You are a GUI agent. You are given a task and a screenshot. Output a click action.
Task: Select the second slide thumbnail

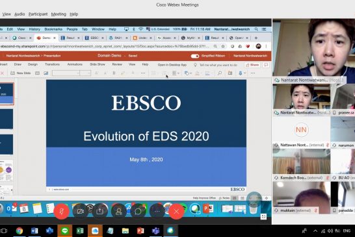click(x=7, y=119)
